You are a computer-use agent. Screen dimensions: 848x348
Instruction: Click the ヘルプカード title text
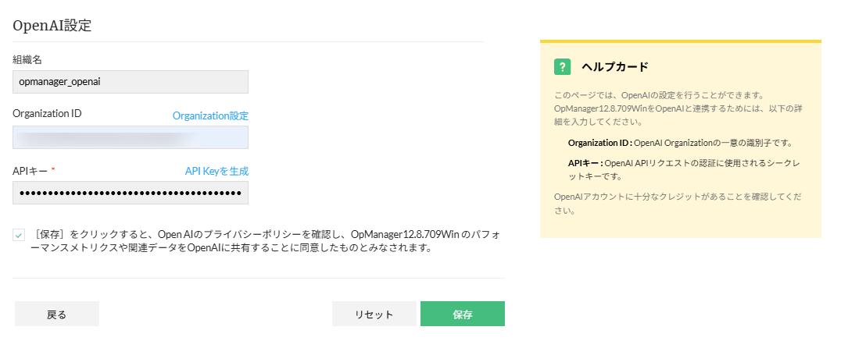[615, 67]
